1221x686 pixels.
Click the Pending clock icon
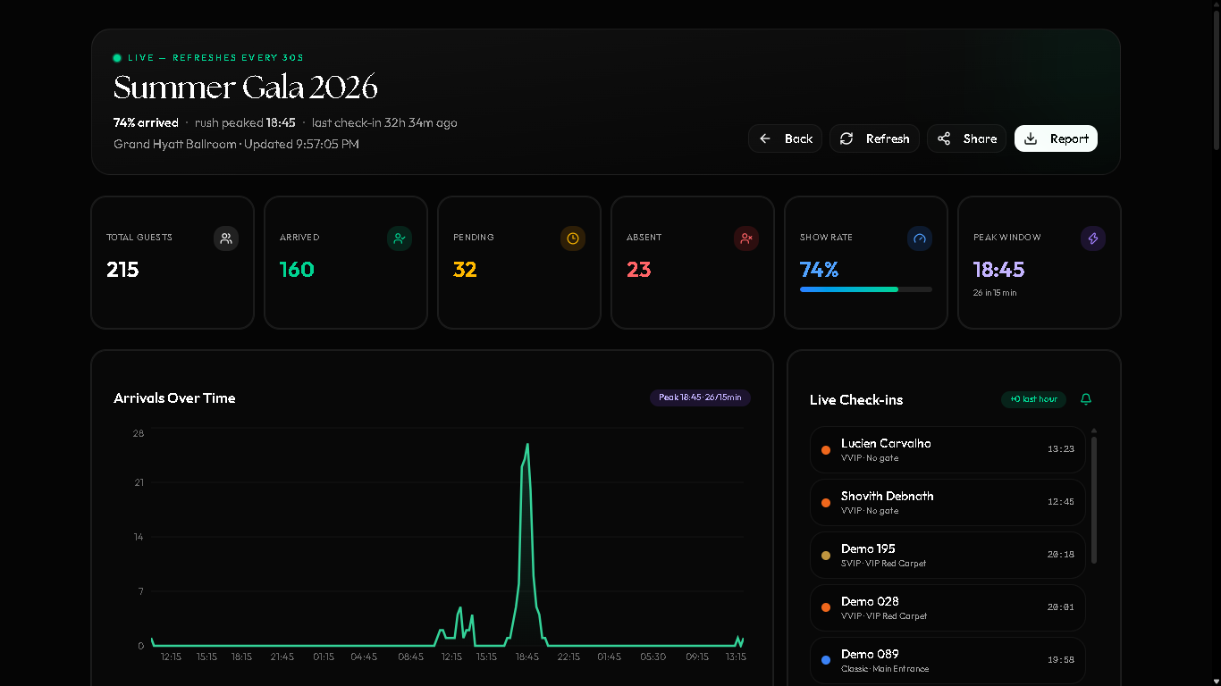[573, 238]
